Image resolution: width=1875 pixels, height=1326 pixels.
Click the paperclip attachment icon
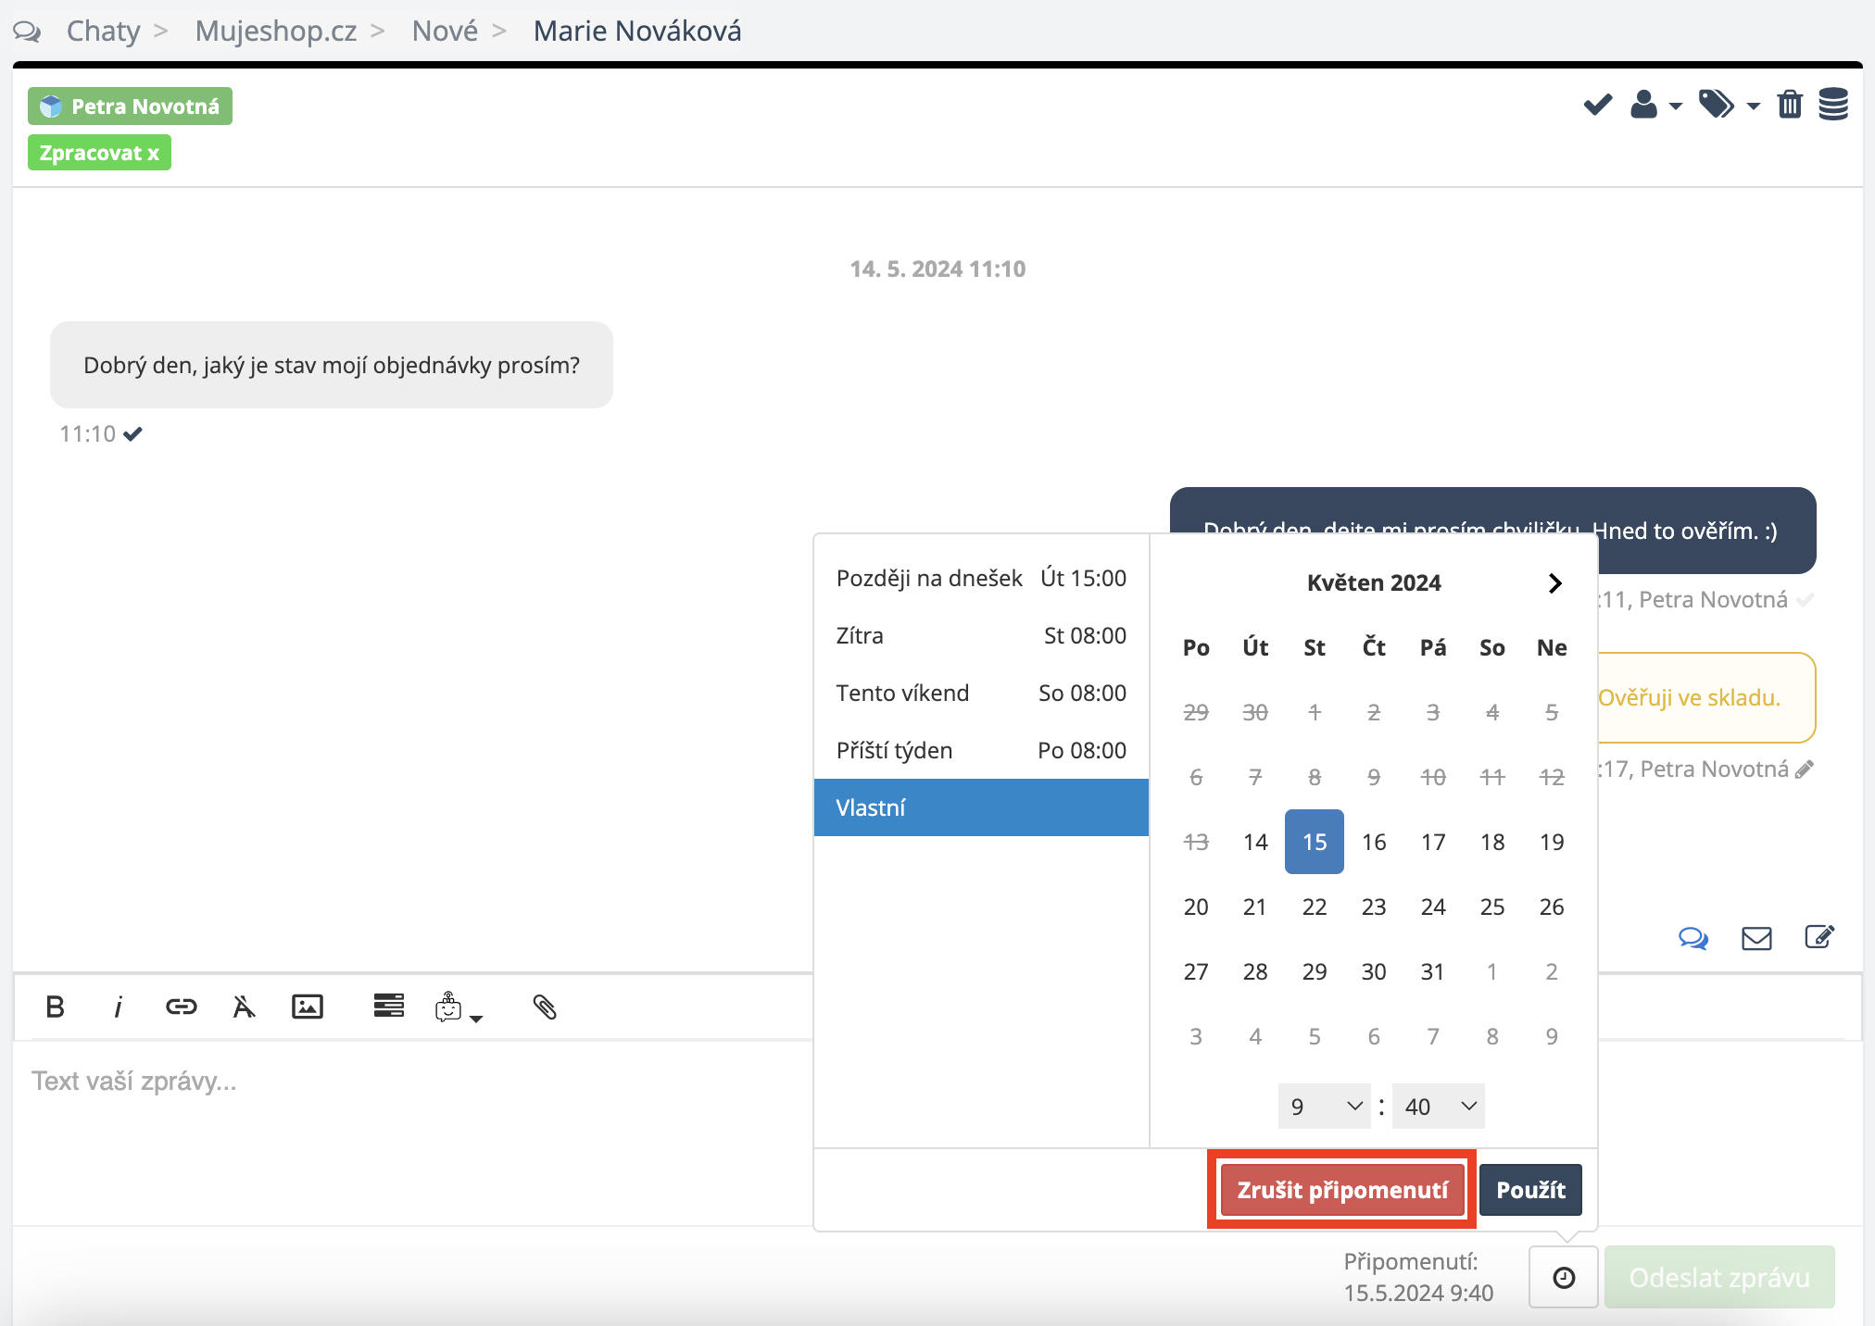(x=545, y=1007)
